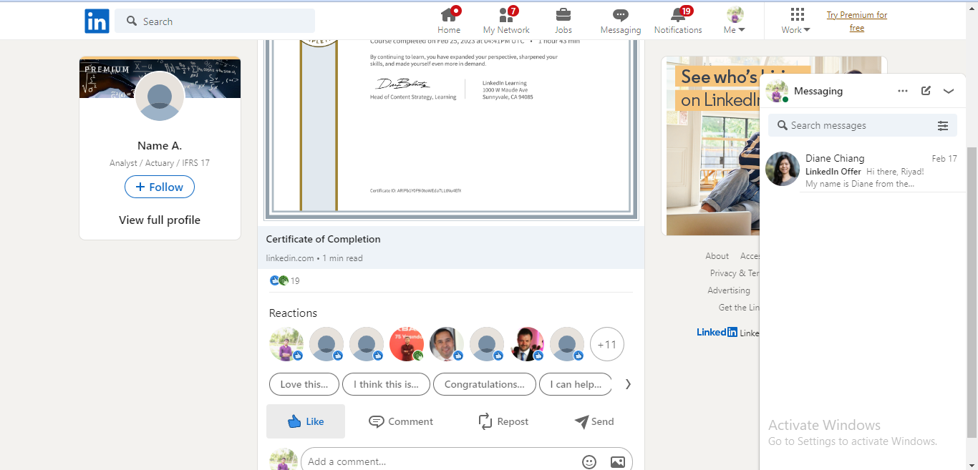Click the Repost button
Viewport: 978px width, 470px height.
[x=503, y=421]
